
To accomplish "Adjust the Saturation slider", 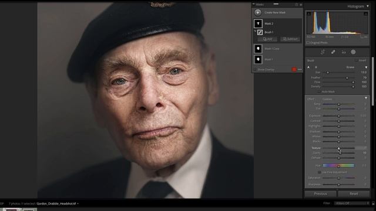I will pos(338,178).
